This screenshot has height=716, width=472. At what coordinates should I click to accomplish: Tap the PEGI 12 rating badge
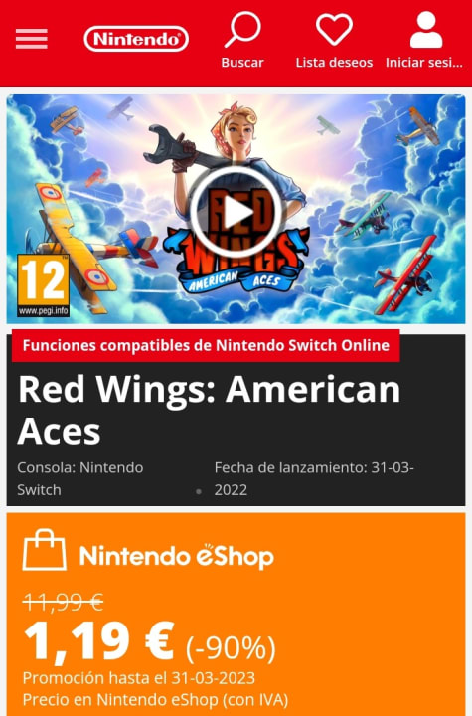click(x=44, y=285)
